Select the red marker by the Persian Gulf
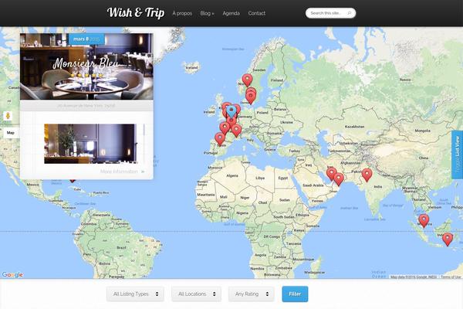This screenshot has width=463, height=309. (331, 174)
